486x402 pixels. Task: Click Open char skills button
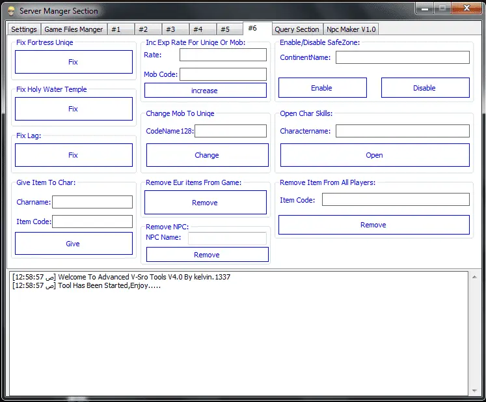375,155
